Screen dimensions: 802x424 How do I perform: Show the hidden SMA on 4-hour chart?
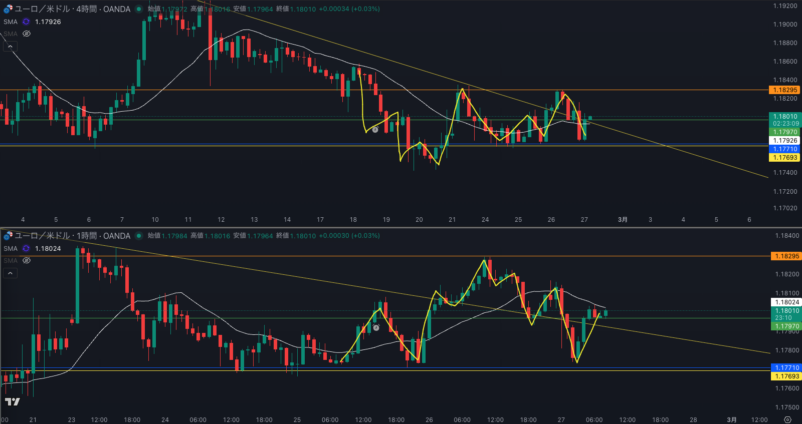pyautogui.click(x=27, y=34)
